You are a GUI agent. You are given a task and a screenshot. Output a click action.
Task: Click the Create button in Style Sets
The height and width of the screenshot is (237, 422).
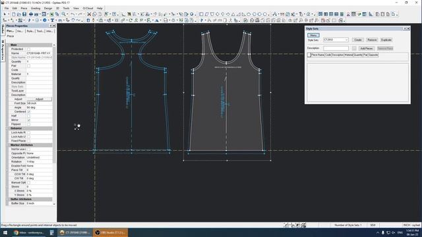(357, 39)
